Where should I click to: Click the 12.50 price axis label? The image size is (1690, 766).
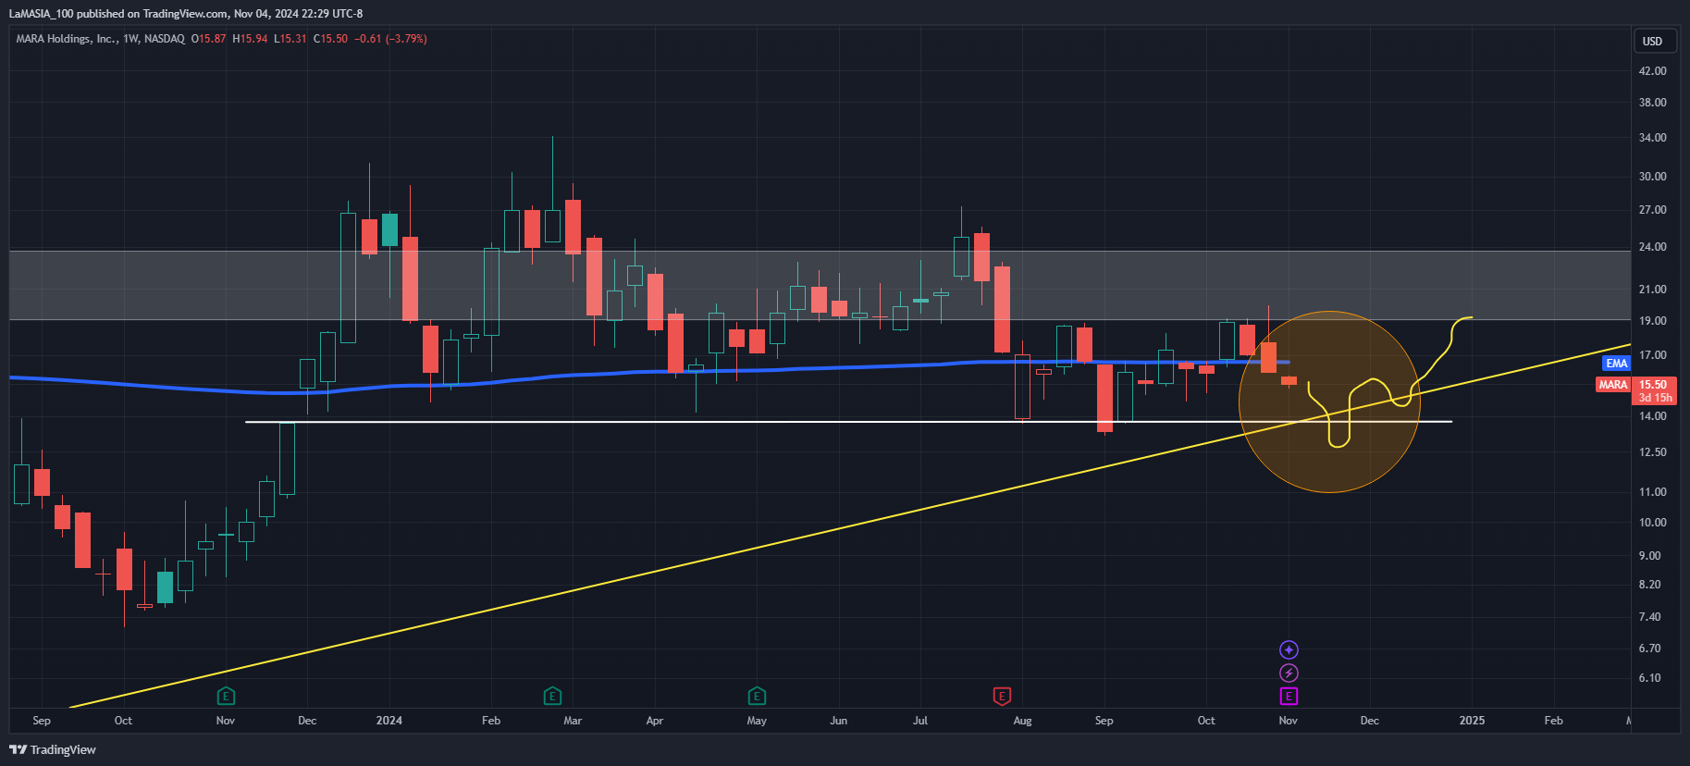[x=1652, y=452]
